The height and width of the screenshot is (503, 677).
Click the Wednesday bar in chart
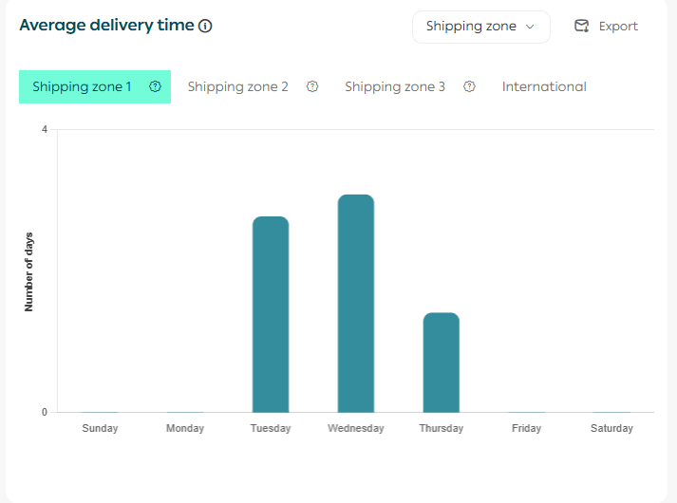tap(356, 304)
